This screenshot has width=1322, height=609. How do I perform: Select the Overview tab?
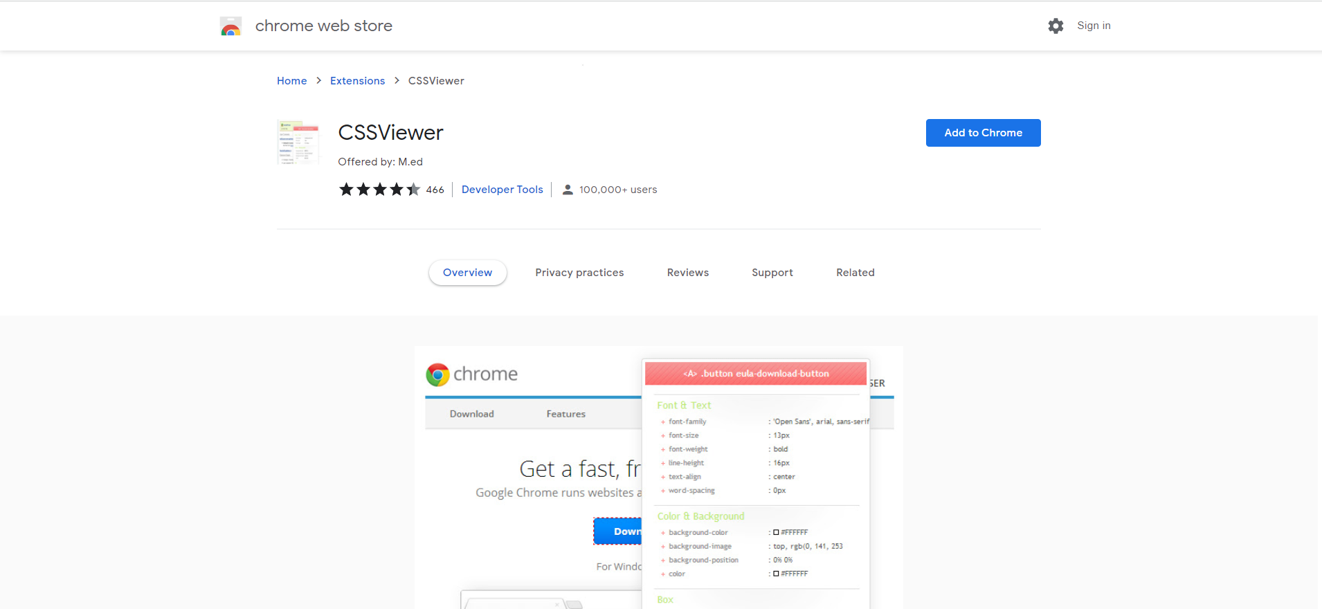coord(468,273)
